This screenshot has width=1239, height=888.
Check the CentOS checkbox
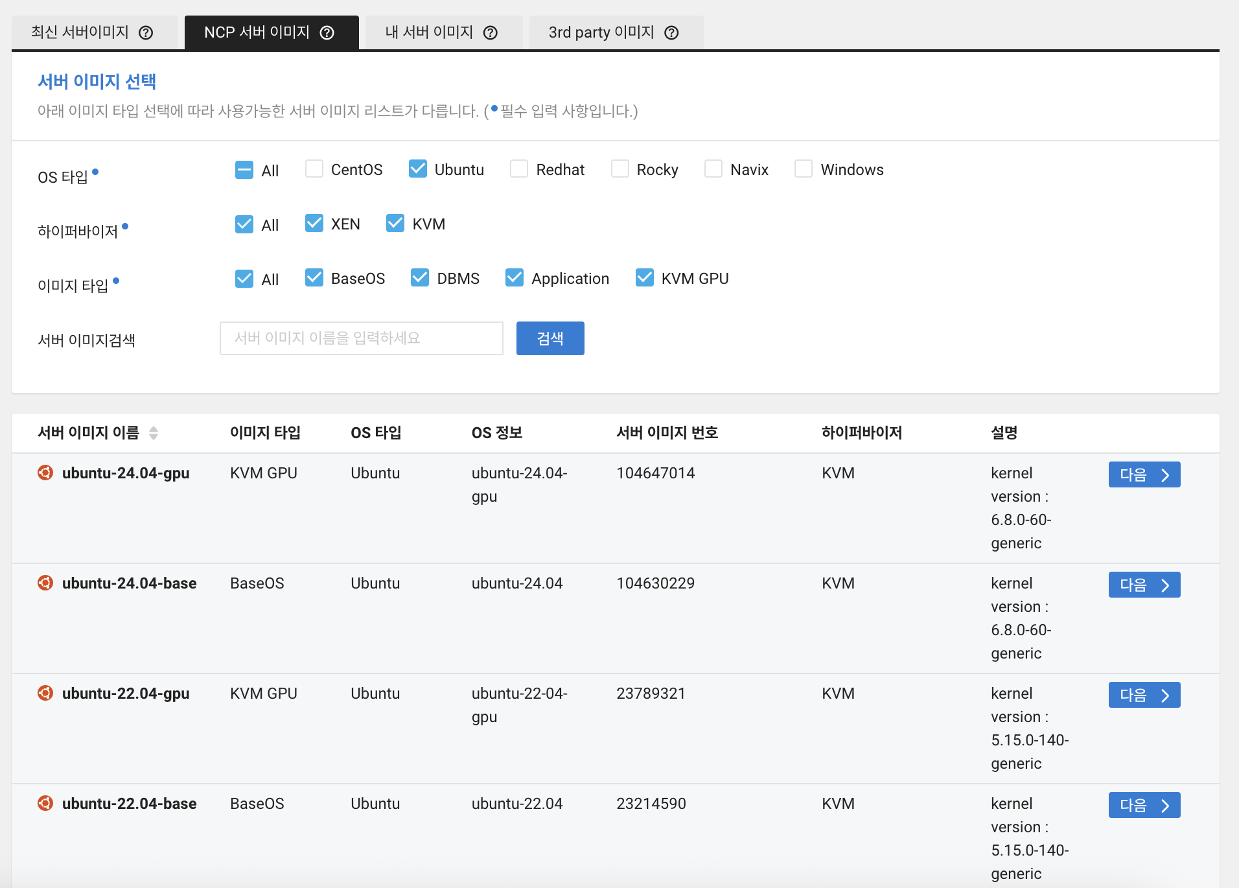314,169
